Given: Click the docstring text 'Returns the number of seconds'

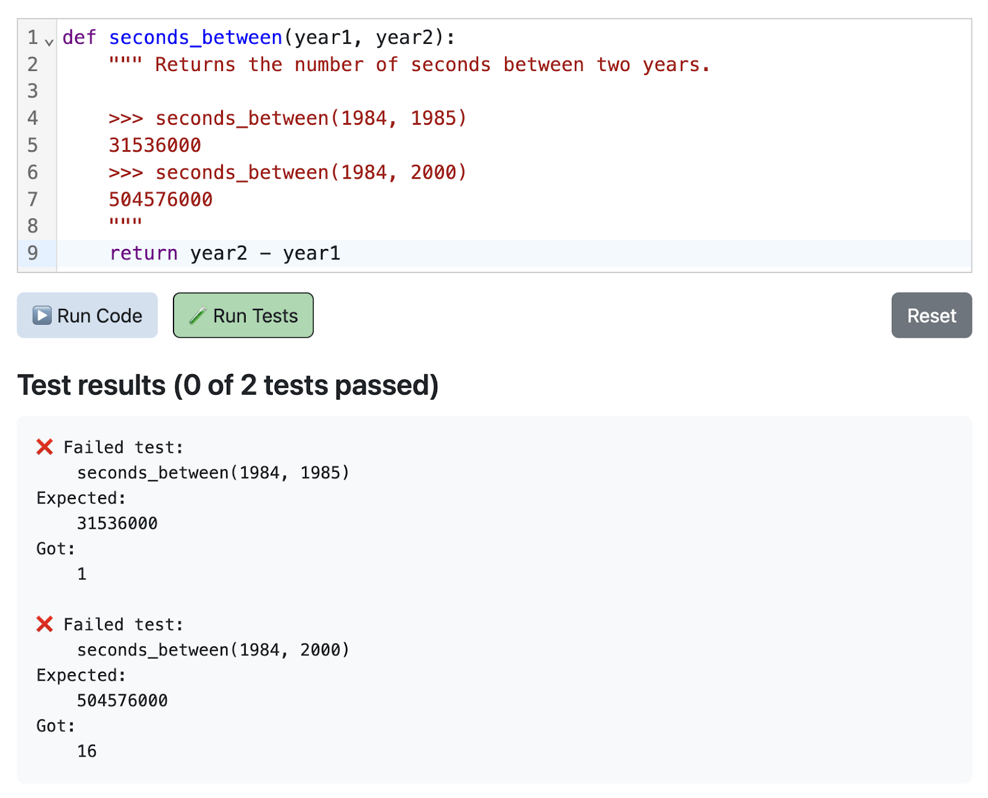Looking at the screenshot, I should (323, 65).
